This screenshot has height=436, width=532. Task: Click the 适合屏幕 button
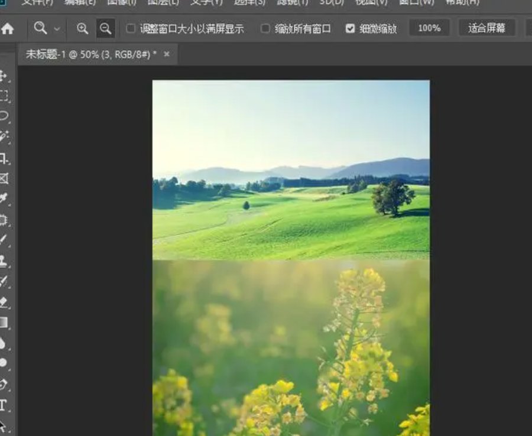tap(487, 28)
